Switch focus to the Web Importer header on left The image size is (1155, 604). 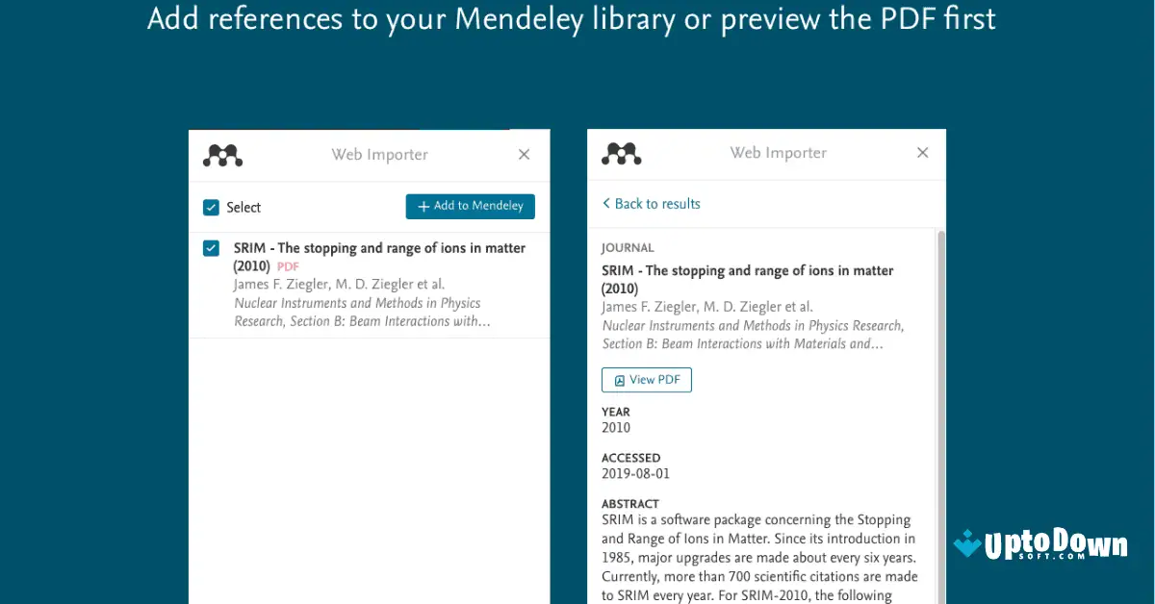(379, 154)
